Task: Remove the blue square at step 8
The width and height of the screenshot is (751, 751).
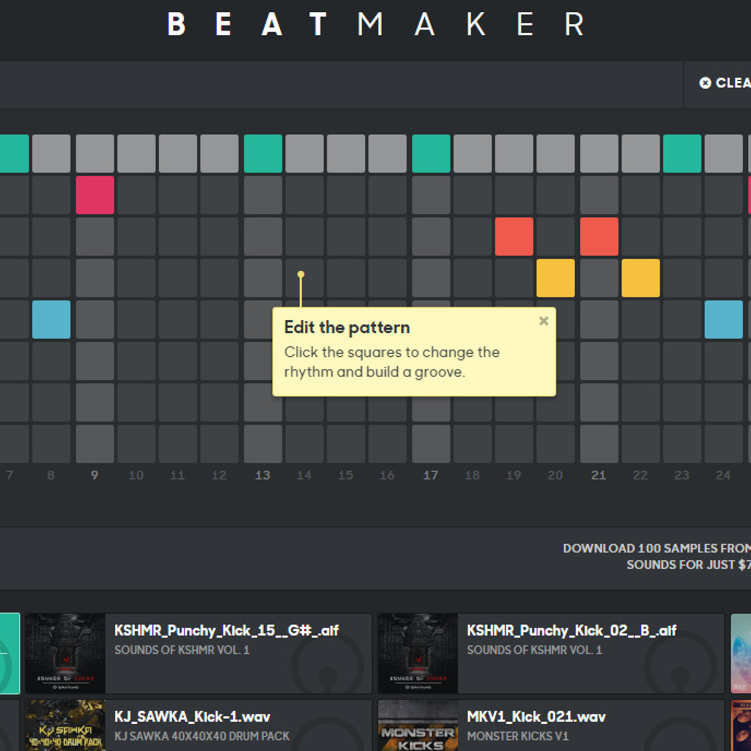Action: [51, 319]
